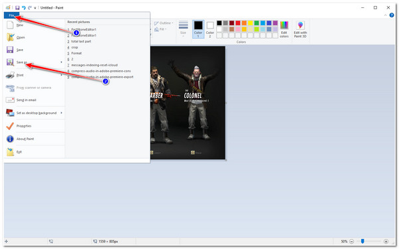Select the Color 1 foreground button
This screenshot has height=249, width=399.
pyautogui.click(x=198, y=29)
